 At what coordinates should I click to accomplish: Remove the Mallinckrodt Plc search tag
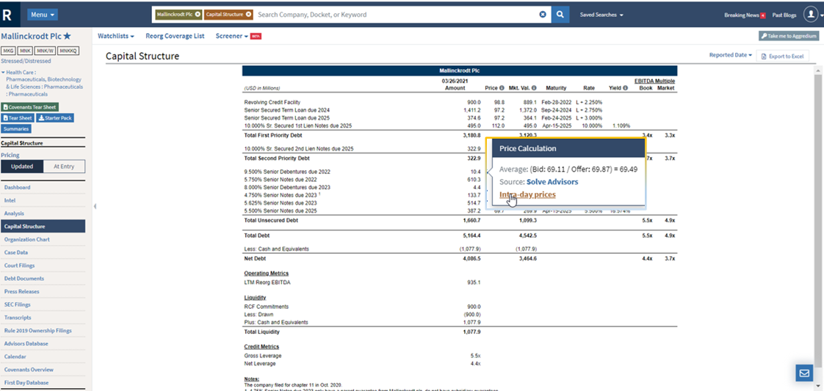point(197,14)
